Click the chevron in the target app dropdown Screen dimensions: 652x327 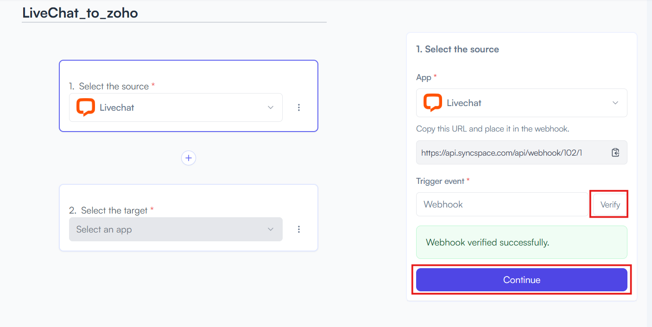(x=271, y=229)
